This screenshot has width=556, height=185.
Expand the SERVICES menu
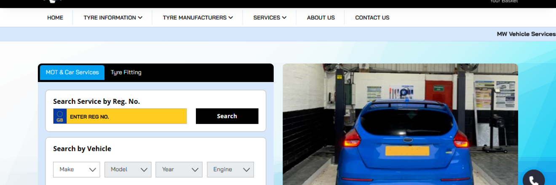click(x=270, y=18)
